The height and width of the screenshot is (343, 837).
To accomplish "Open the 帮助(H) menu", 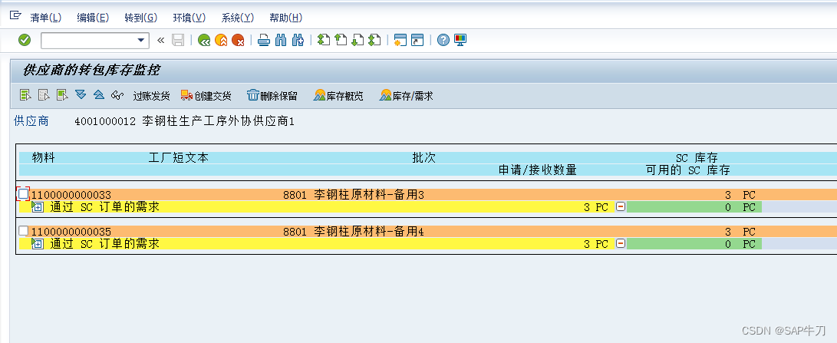I will tap(286, 18).
